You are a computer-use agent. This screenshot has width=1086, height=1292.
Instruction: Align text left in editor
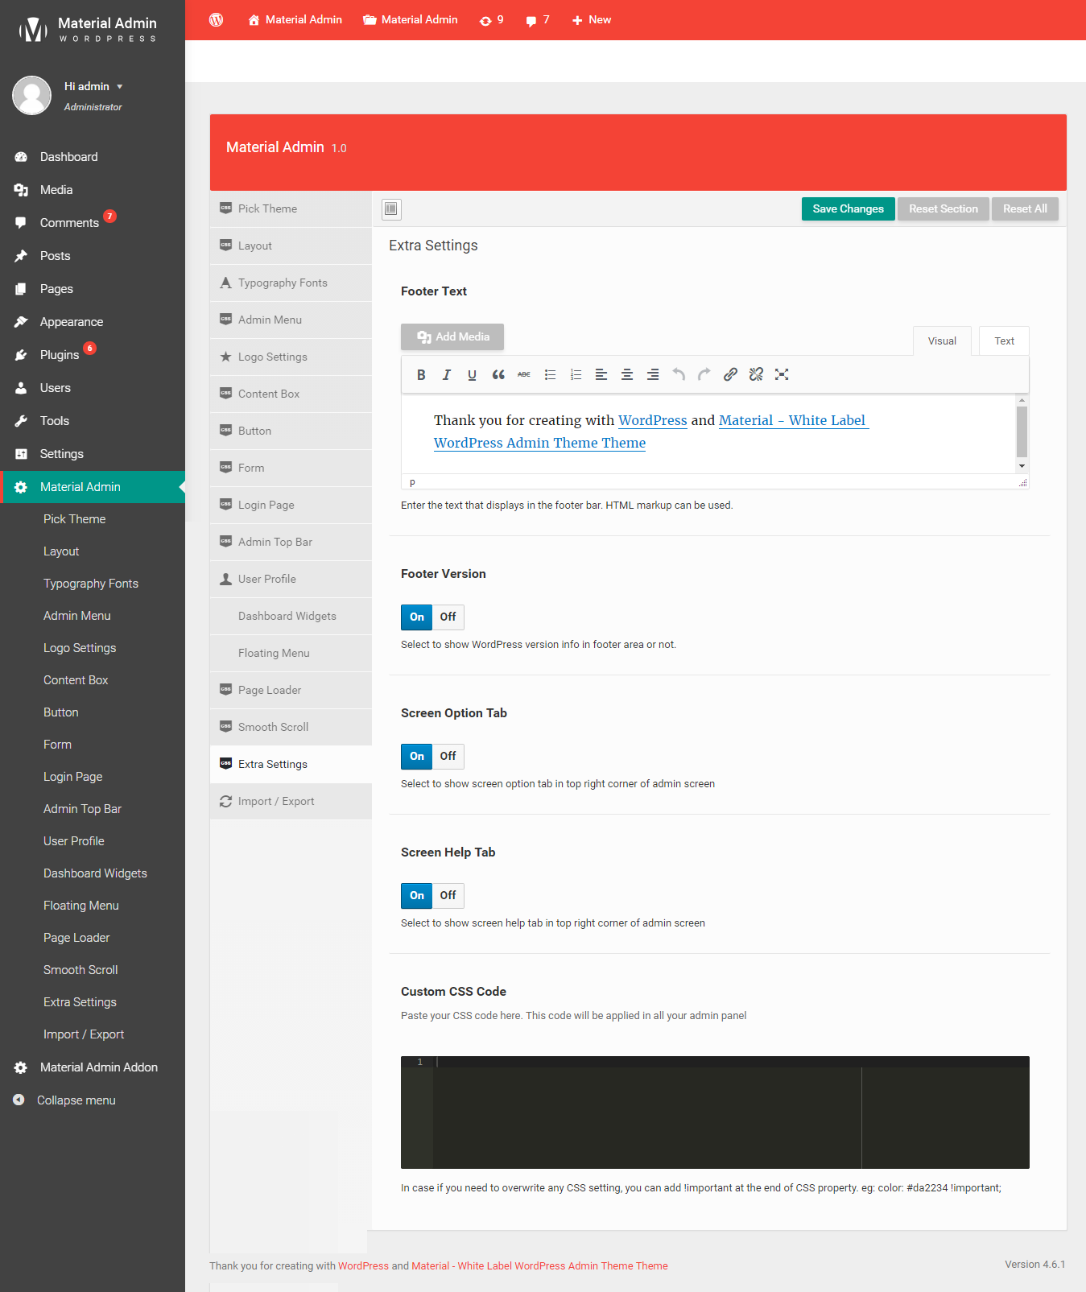(x=601, y=374)
